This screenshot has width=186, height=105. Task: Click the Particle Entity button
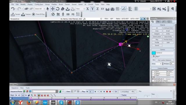click(x=168, y=40)
